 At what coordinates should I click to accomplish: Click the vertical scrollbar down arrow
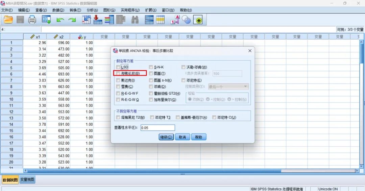362,166
